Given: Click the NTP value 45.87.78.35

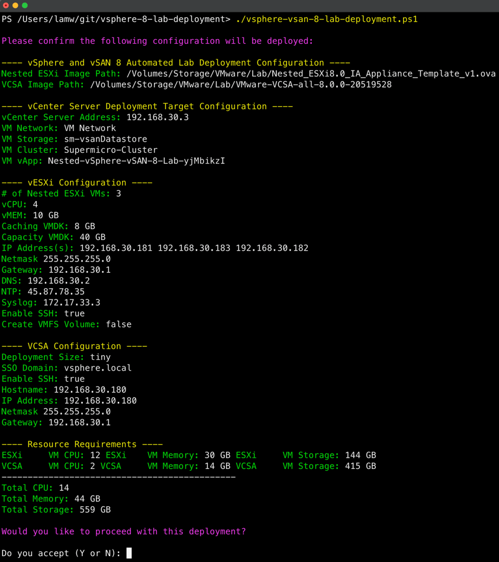Looking at the screenshot, I should coord(56,292).
